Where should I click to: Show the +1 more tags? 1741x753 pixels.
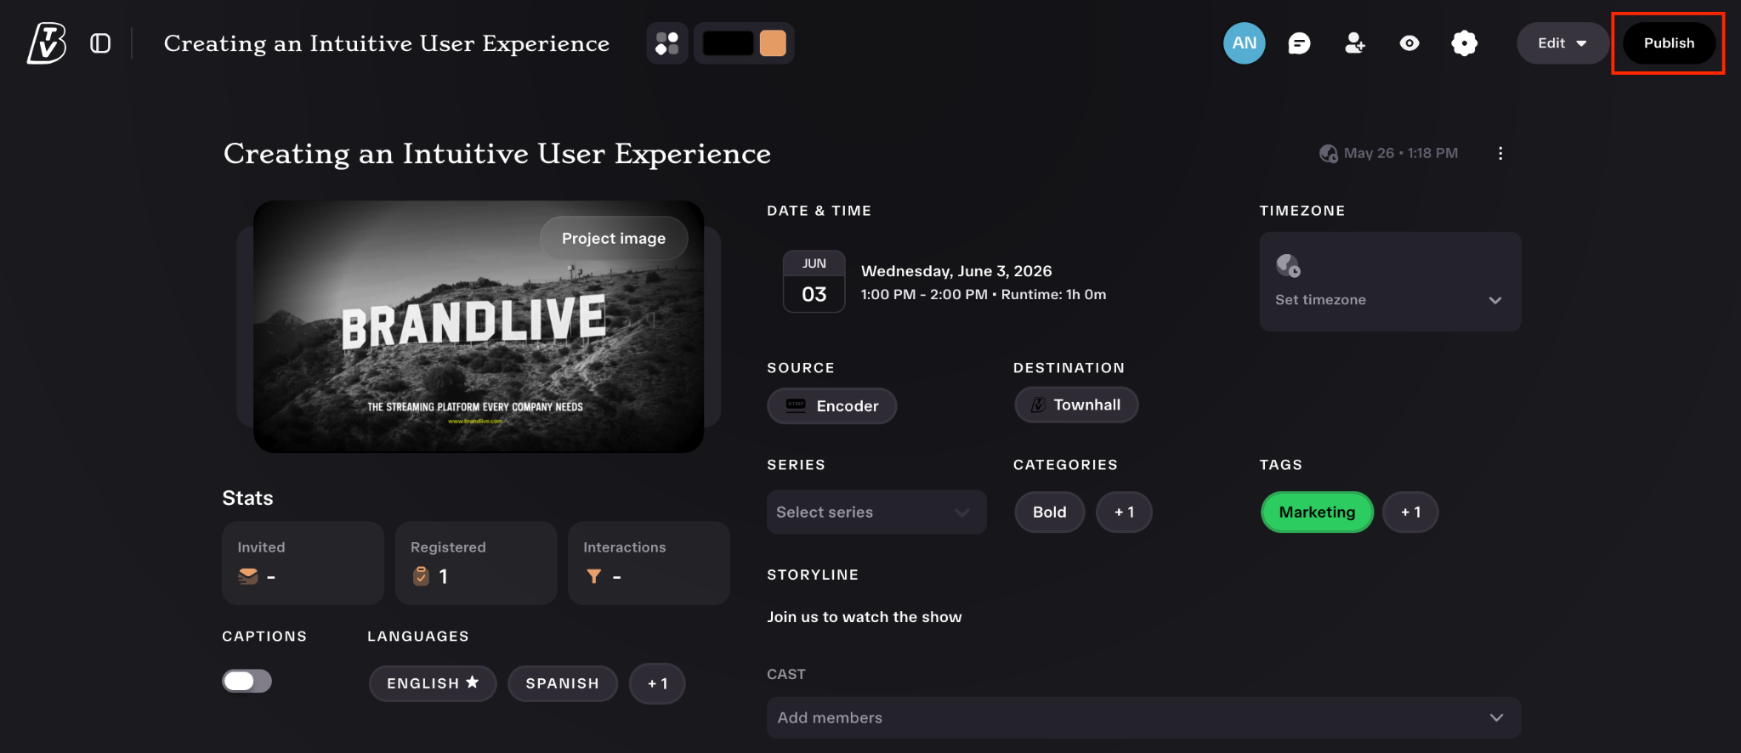click(1410, 512)
